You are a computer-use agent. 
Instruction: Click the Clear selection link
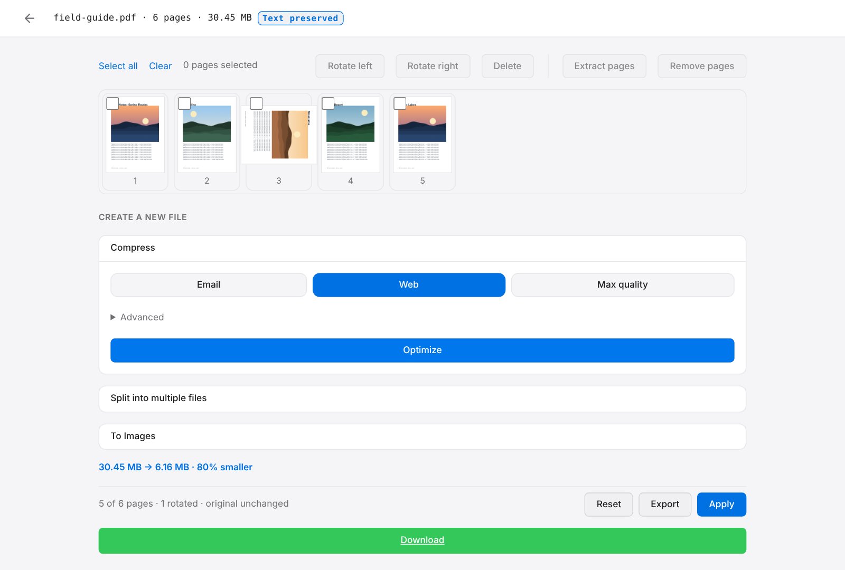pyautogui.click(x=161, y=66)
